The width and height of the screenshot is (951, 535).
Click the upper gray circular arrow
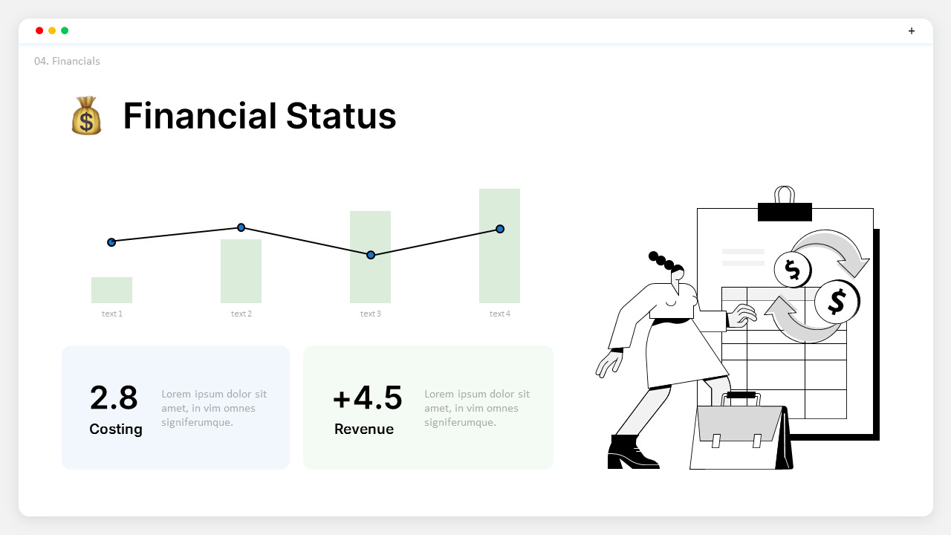(x=832, y=247)
